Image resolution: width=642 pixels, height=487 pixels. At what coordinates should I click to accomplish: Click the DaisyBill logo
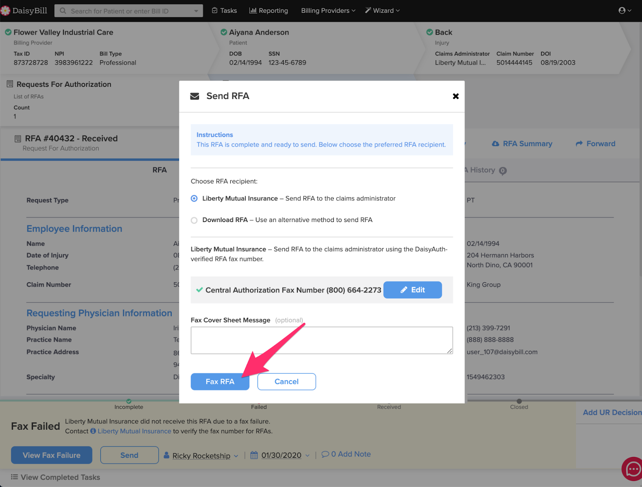pos(24,10)
